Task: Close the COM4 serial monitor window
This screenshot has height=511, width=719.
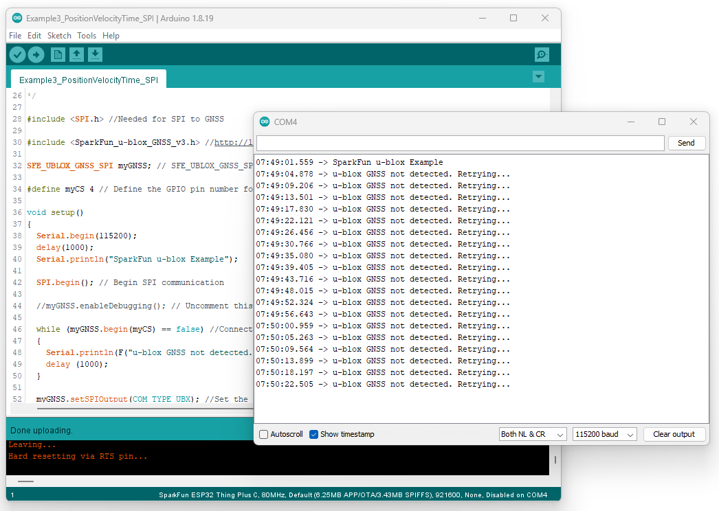Action: [x=694, y=122]
